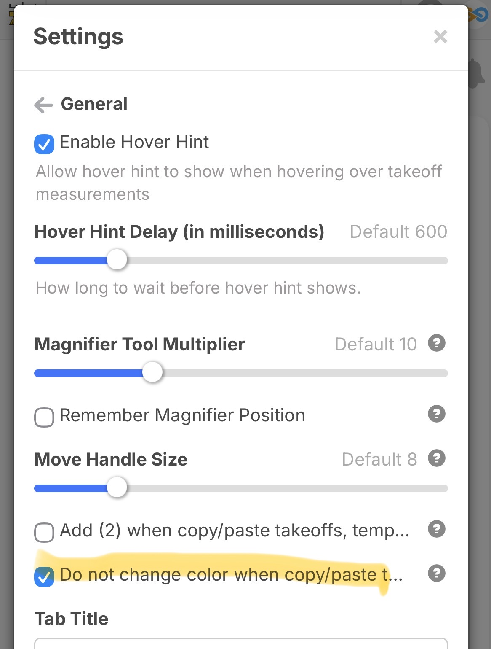Enable Remember Magnifier Position checkbox
This screenshot has height=649, width=491.
44,417
